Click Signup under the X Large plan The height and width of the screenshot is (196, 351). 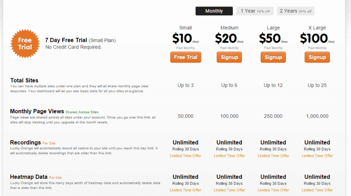click(317, 57)
